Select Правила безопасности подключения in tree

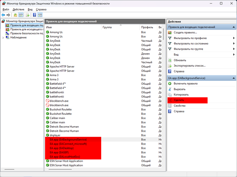26,34
